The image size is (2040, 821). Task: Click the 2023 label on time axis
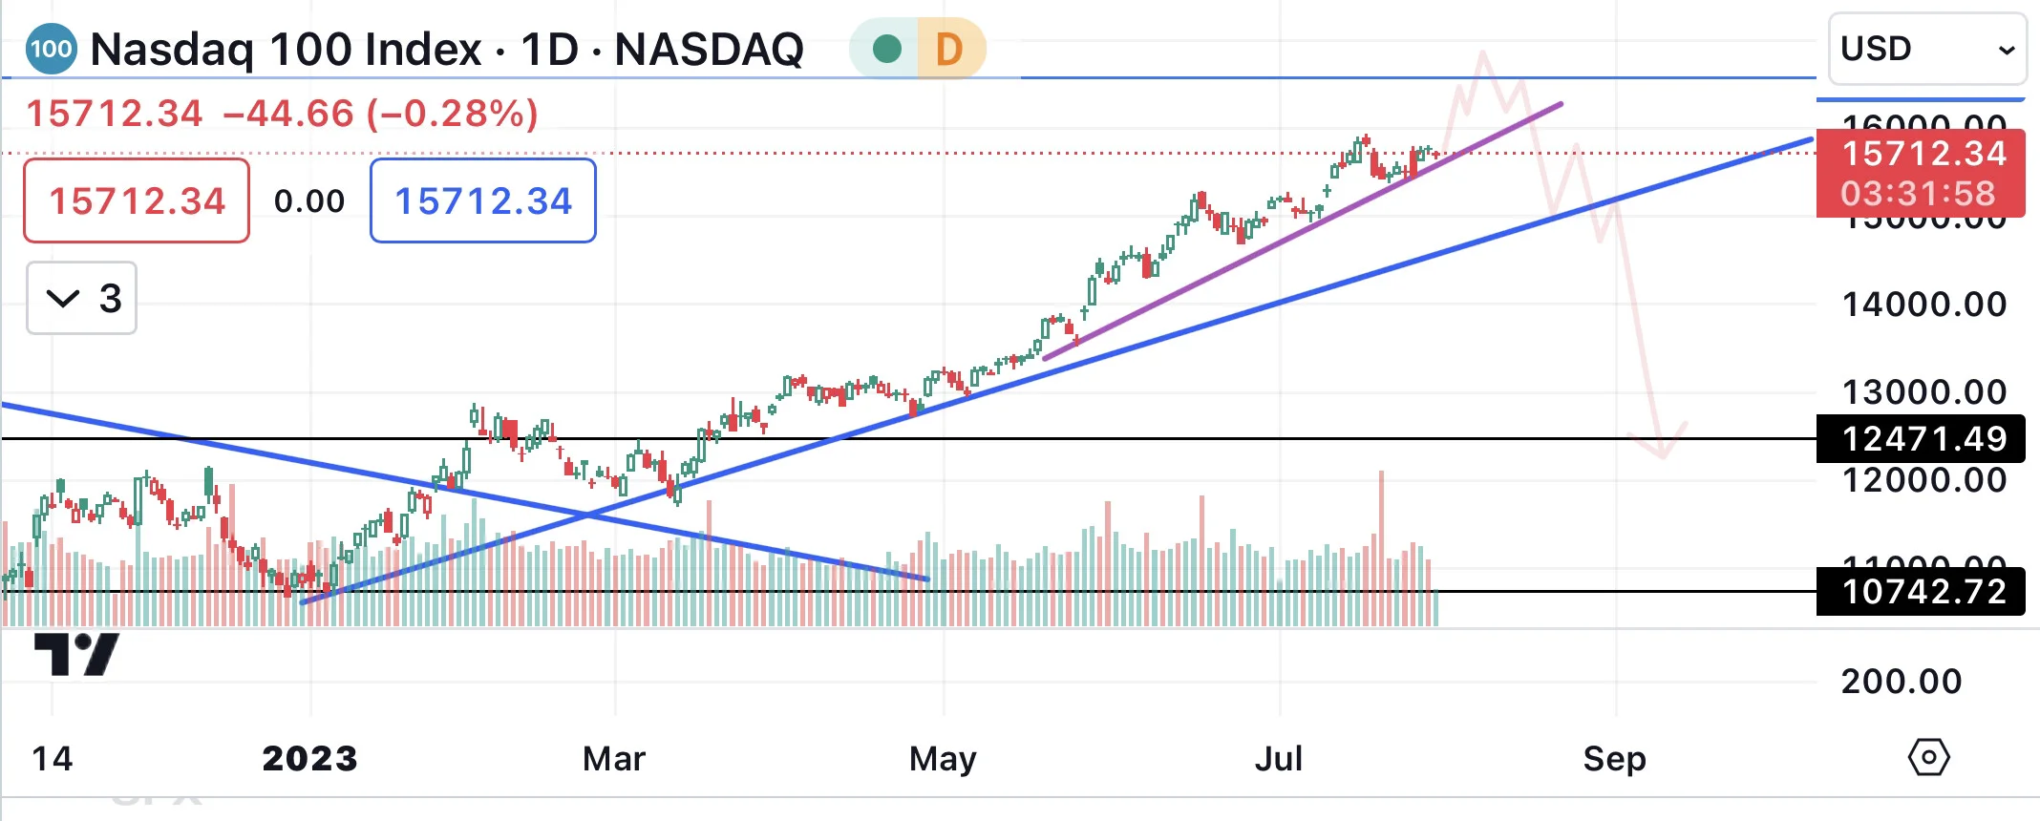click(x=309, y=759)
